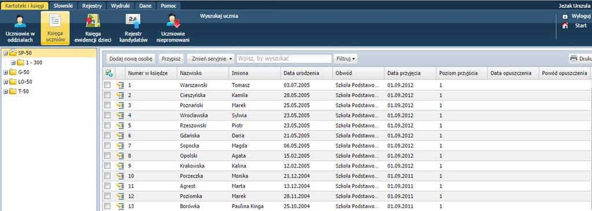Click the Przypisz button

pos(171,58)
